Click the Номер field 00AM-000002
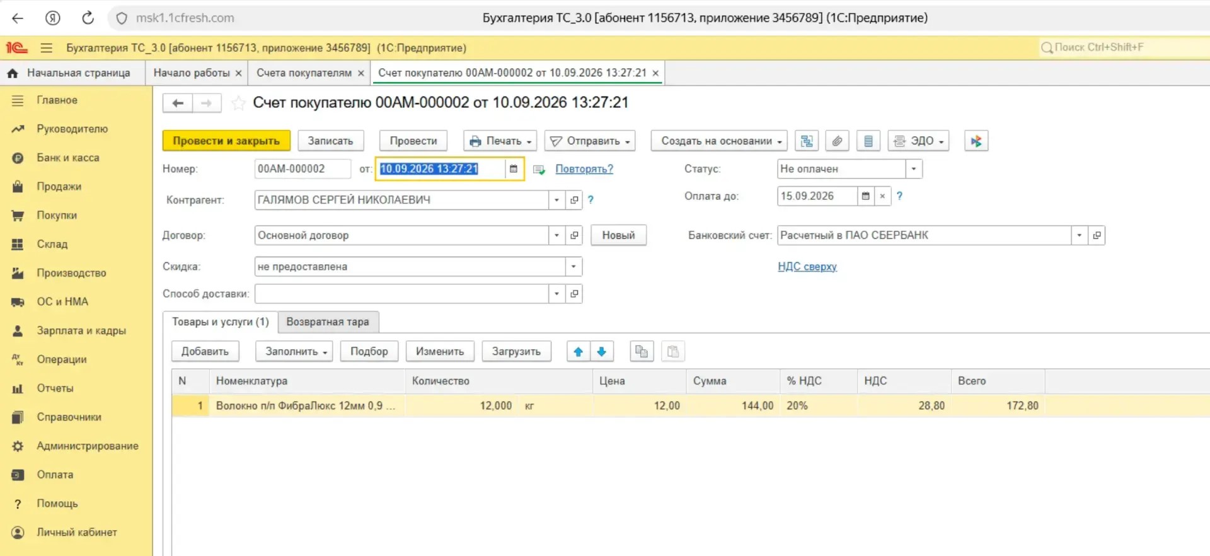The image size is (1210, 556). (302, 169)
